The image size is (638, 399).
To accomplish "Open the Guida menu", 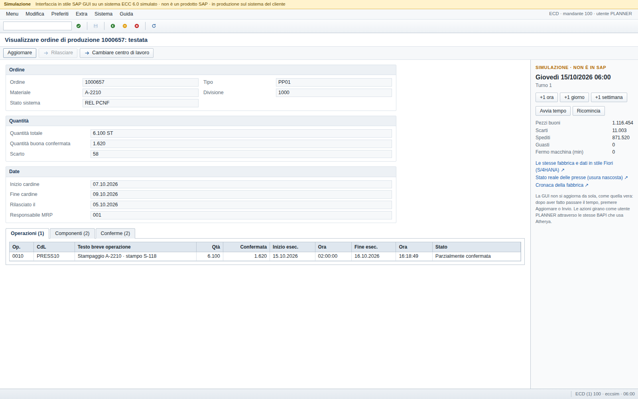I will click(x=126, y=14).
